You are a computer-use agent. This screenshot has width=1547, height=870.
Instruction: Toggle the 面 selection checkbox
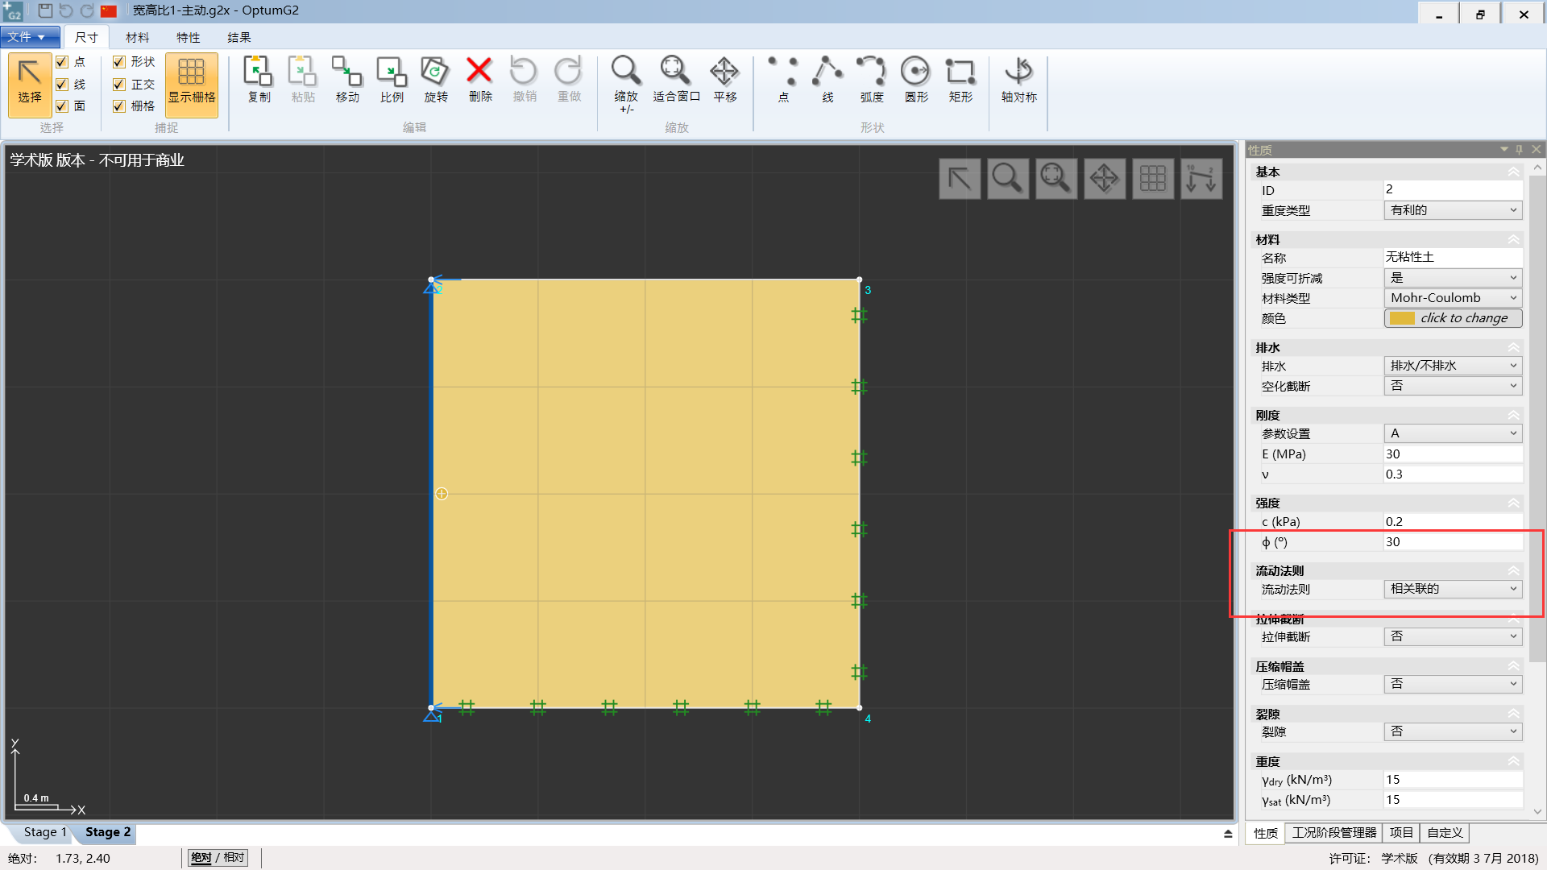tap(62, 106)
